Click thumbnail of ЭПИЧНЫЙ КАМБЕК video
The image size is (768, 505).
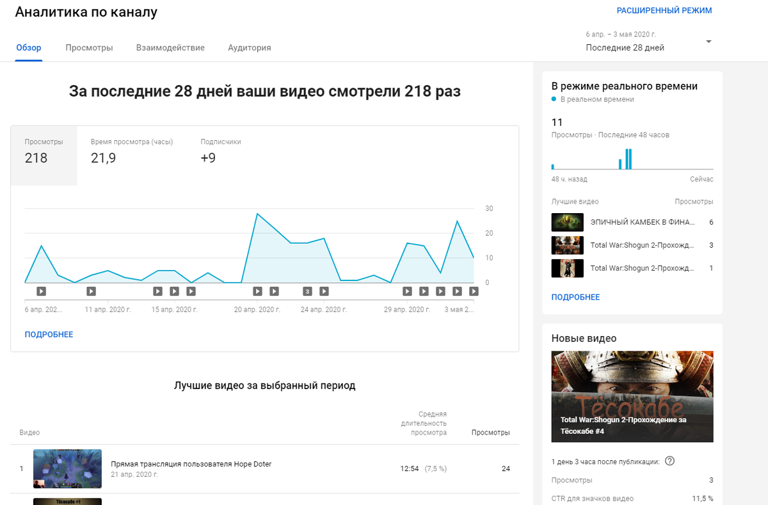568,222
